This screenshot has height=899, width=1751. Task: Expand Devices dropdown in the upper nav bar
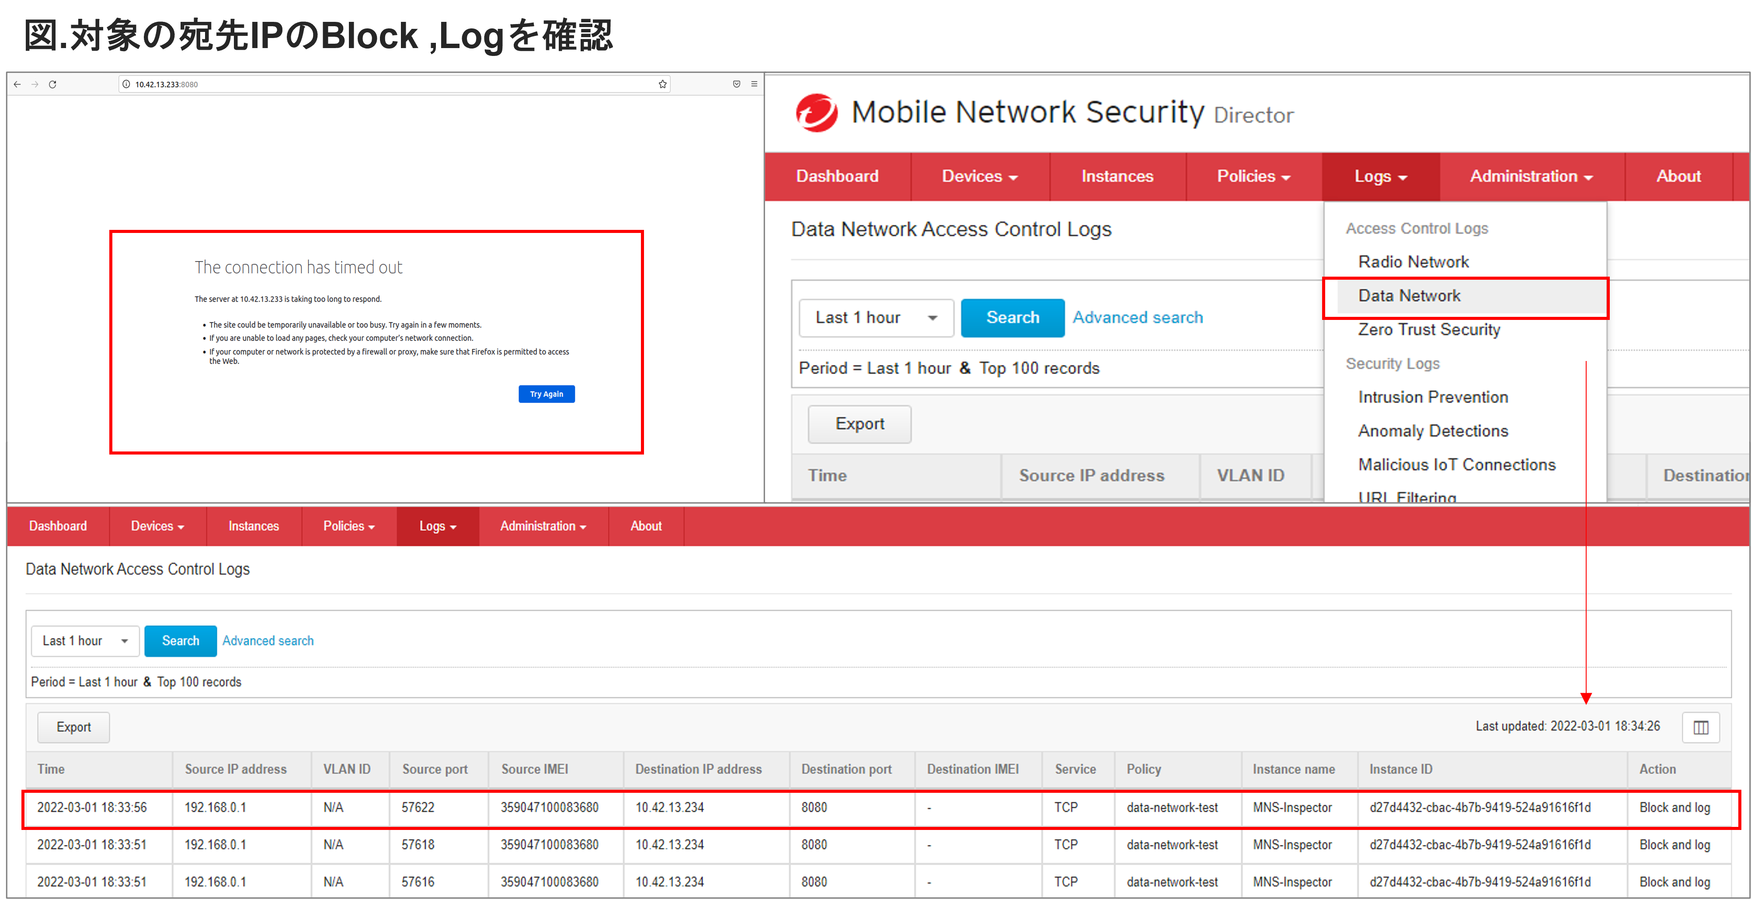(979, 176)
